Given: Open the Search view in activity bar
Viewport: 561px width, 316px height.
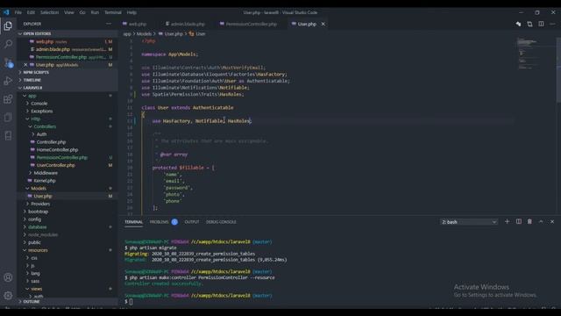Looking at the screenshot, I should [8, 44].
